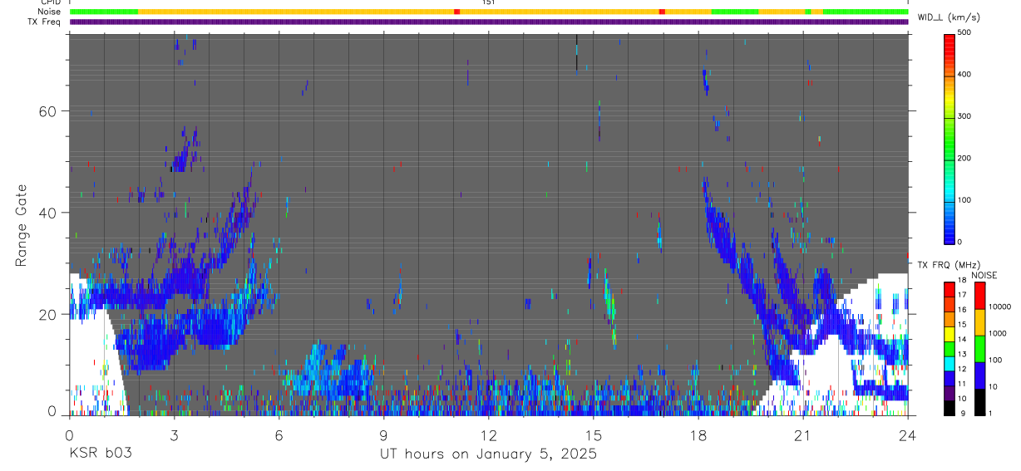Viewport: 1021px width, 471px height.
Task: Select the 'Noise' row label at top
Action: (50, 12)
